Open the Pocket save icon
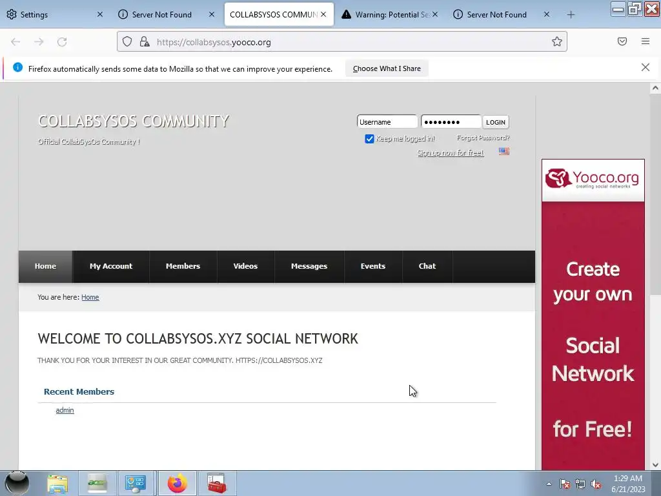This screenshot has width=661, height=496. click(x=622, y=41)
